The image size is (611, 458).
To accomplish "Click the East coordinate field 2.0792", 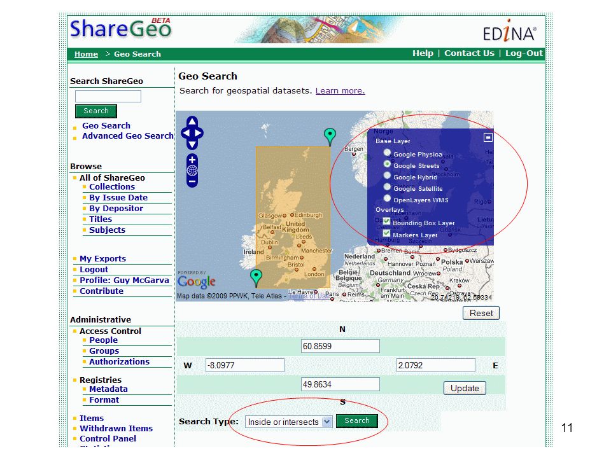I will pos(435,365).
